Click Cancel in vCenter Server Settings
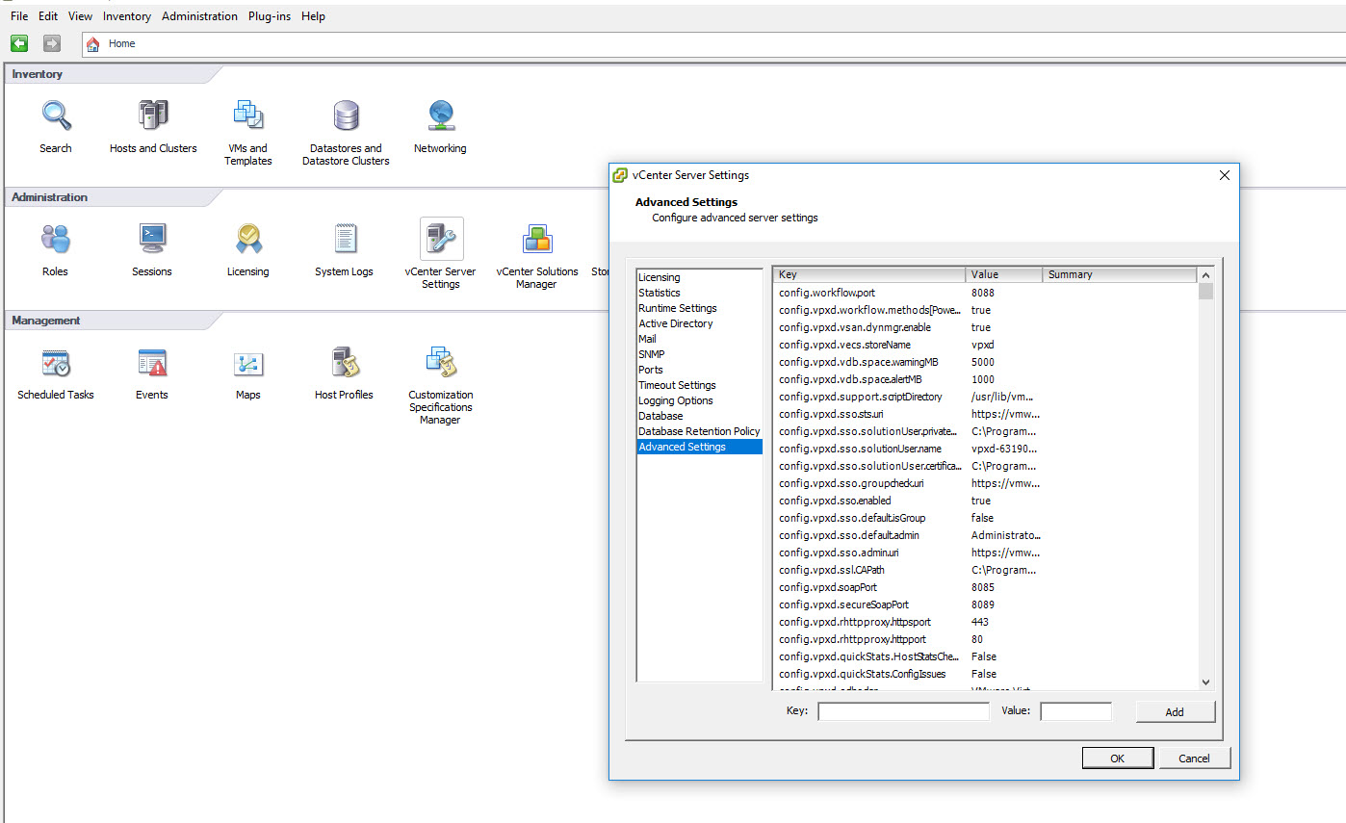 (x=1194, y=759)
